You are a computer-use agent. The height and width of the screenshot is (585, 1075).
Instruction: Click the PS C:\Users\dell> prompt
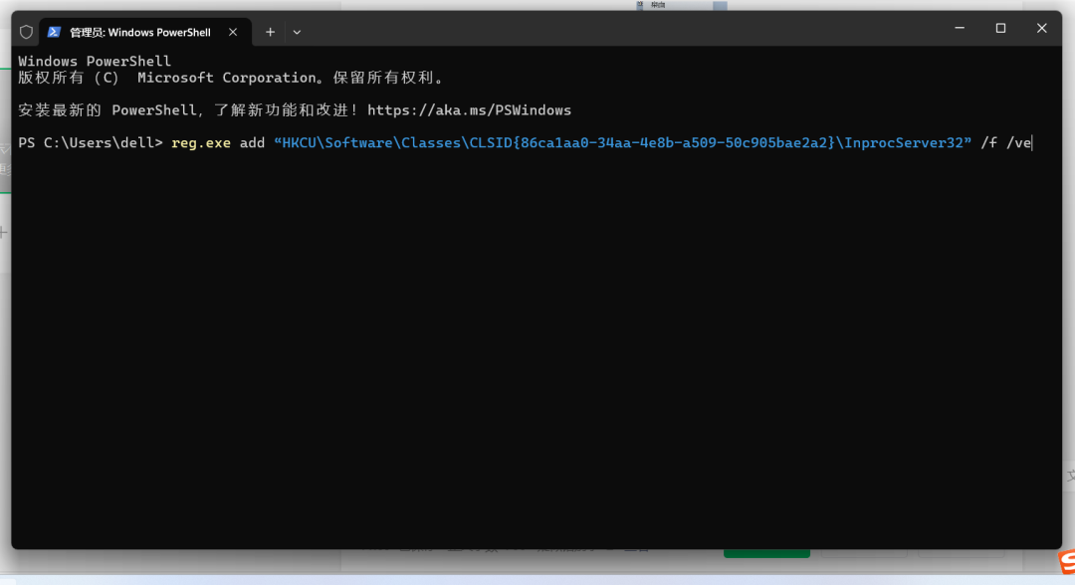click(90, 143)
